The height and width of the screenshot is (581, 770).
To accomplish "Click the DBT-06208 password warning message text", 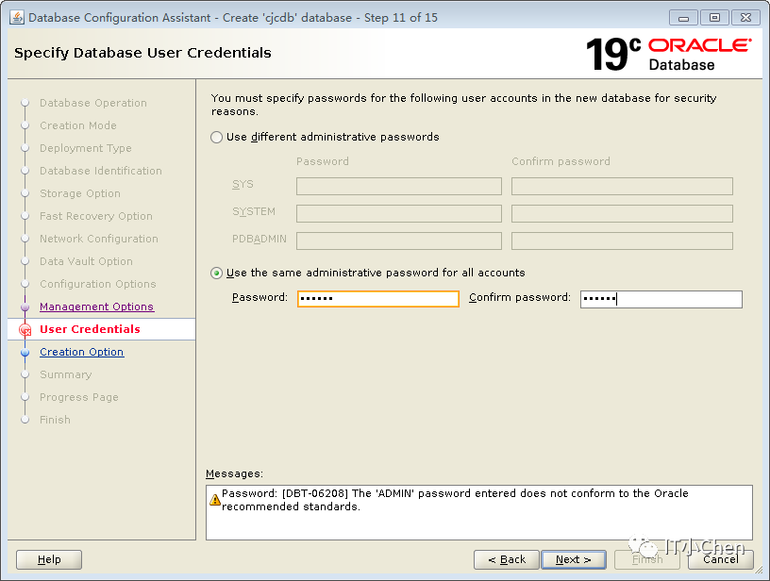I will 455,500.
